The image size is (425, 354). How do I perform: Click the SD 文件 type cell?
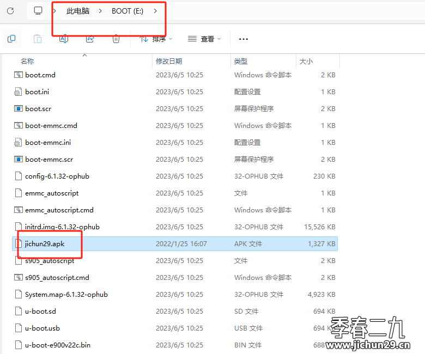point(246,312)
